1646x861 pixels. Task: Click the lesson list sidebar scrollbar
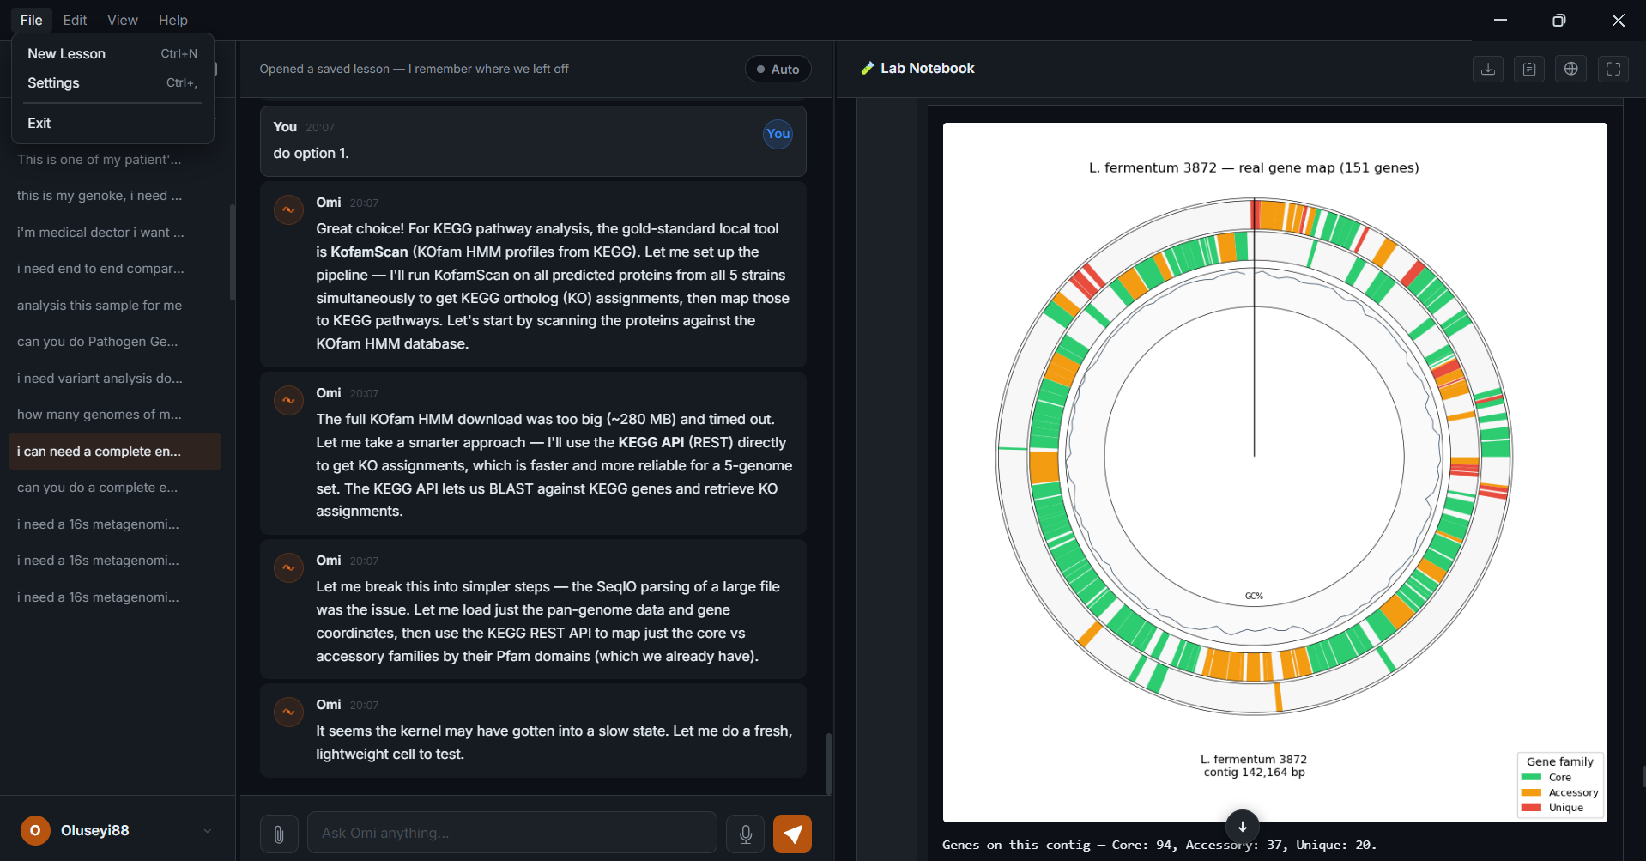tap(232, 252)
